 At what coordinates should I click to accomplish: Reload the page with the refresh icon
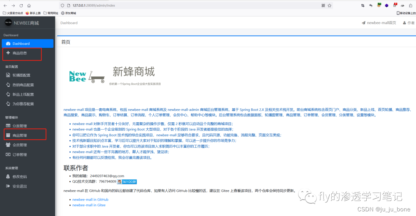[21, 5]
